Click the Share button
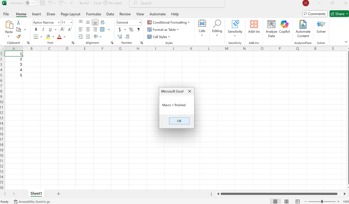Image resolution: width=349 pixels, height=204 pixels. point(338,14)
